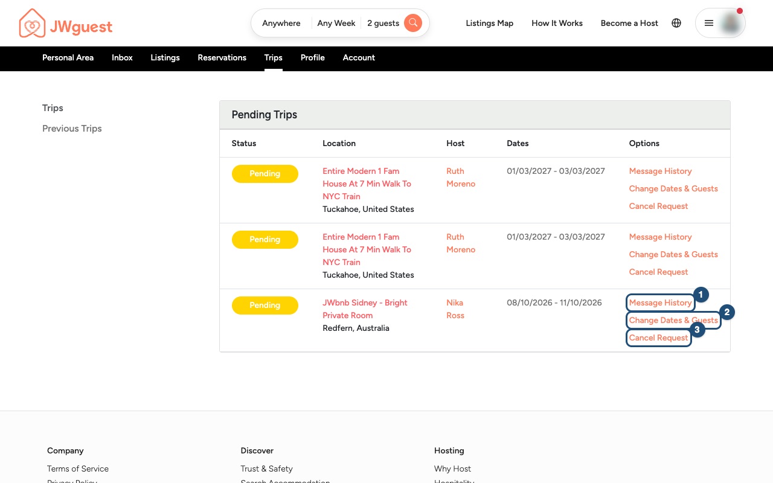The image size is (773, 483).
Task: Click the Status column header
Action: pyautogui.click(x=244, y=144)
